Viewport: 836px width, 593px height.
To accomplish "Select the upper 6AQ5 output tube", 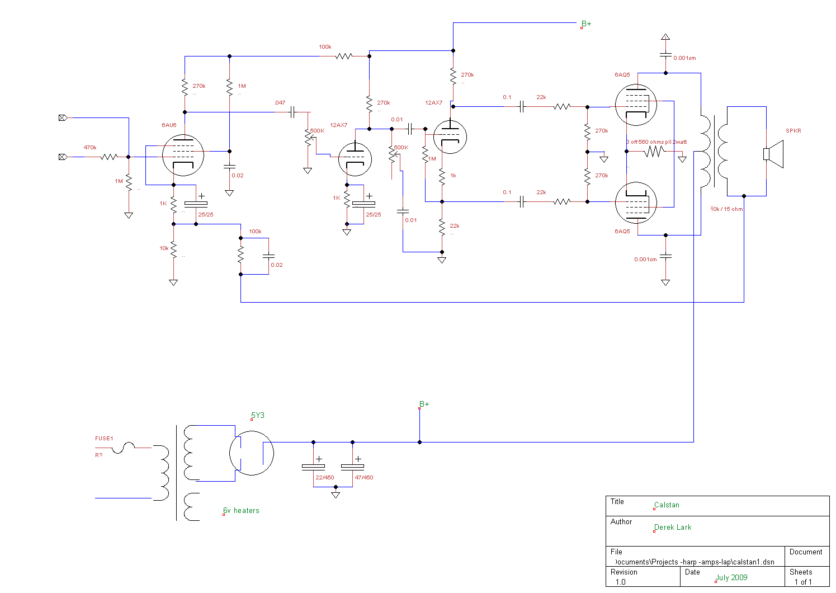I will coord(635,105).
